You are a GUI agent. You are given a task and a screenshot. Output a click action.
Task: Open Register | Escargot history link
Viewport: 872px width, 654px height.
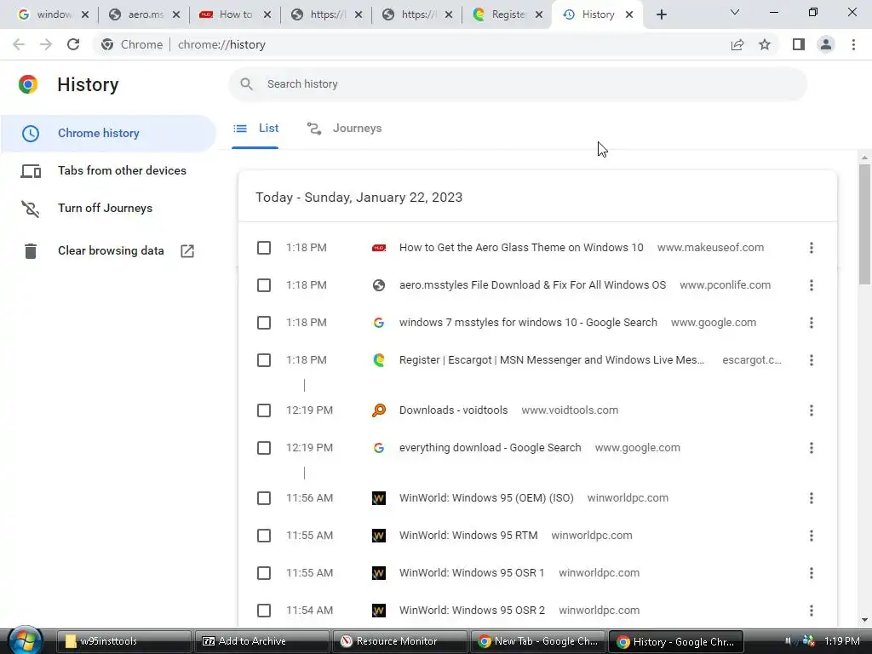552,360
